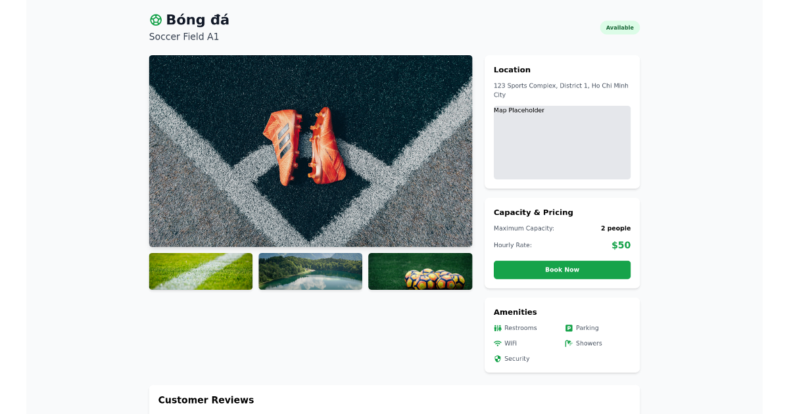789x414 pixels.
Task: Click the green Parking amenity icon
Action: (x=568, y=327)
